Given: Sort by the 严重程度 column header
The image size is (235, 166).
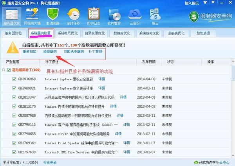Looking at the screenshot, I should [x=20, y=62].
